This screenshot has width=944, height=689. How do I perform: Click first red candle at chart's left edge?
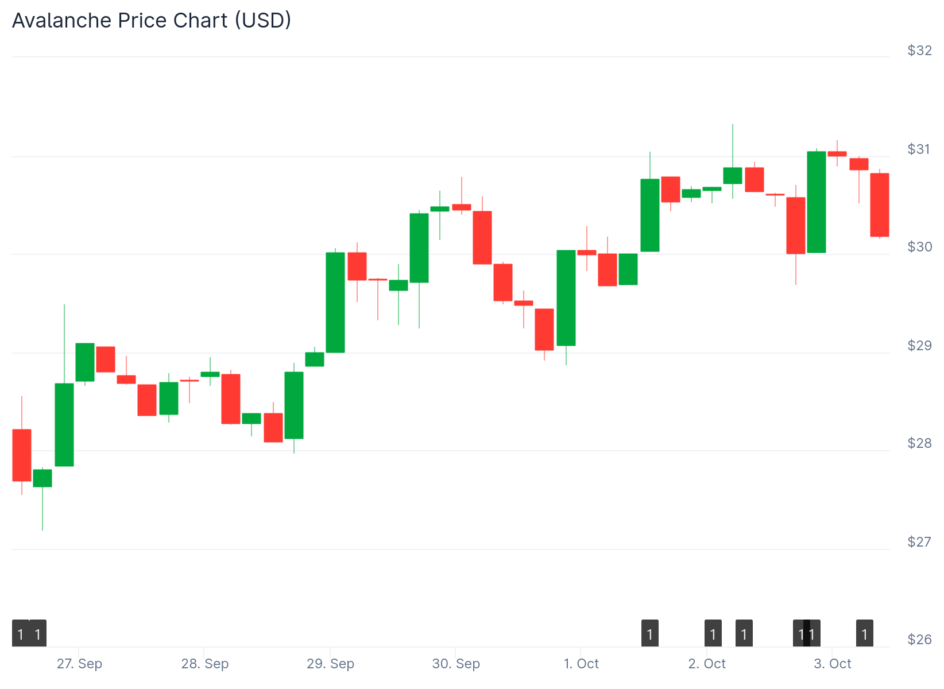(22, 455)
